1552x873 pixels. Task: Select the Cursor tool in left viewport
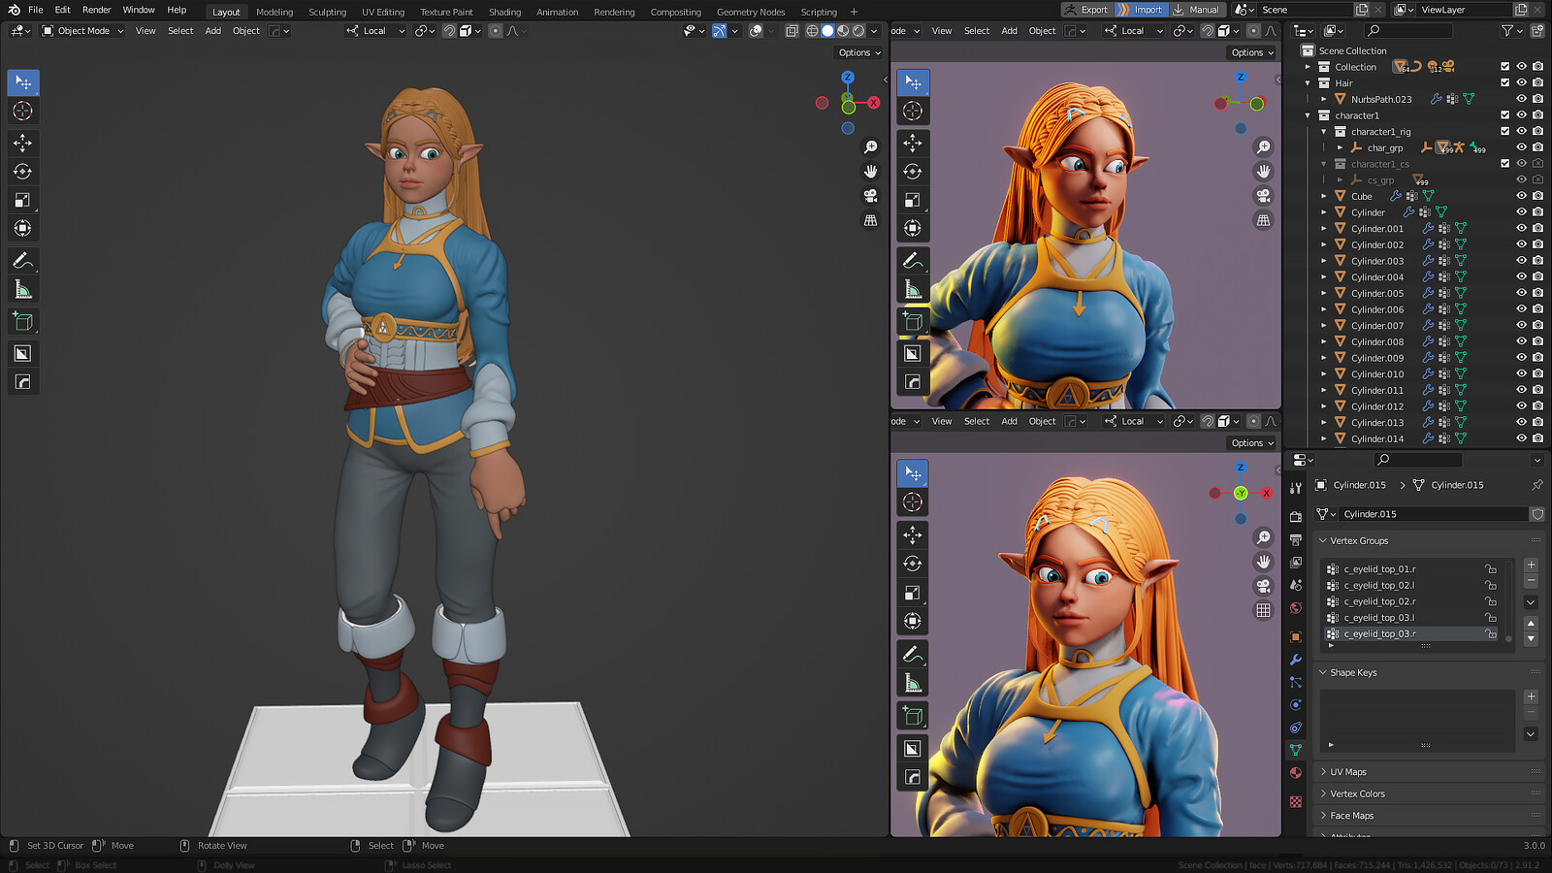[x=23, y=111]
